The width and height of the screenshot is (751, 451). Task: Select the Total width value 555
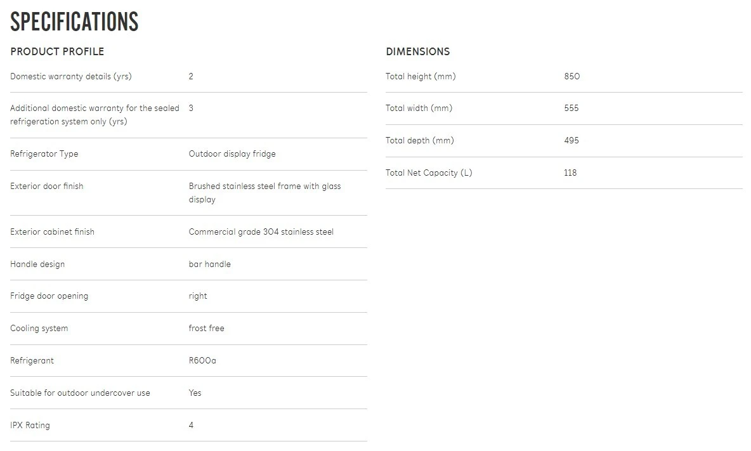click(571, 108)
